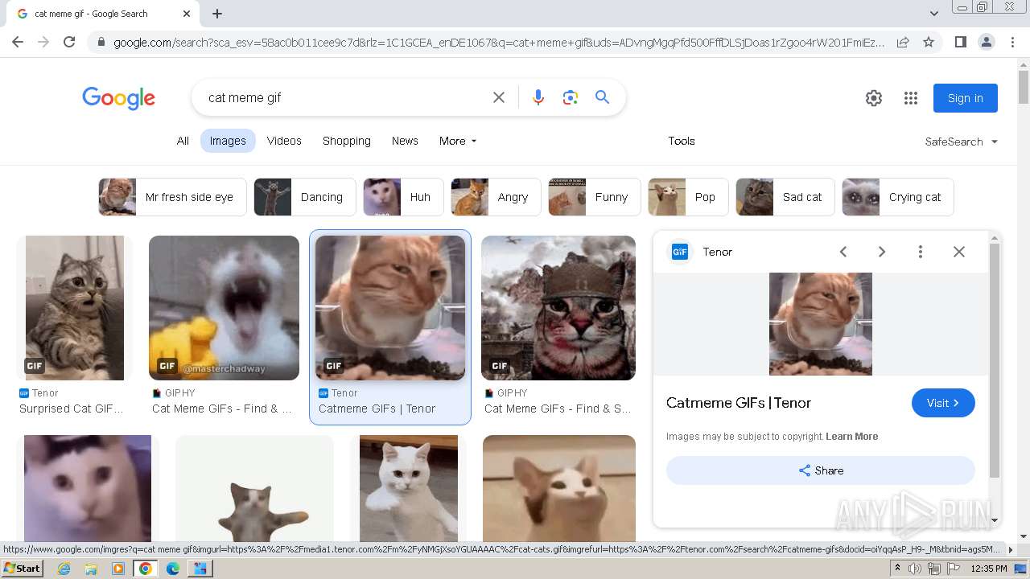
Task: Start voice search with microphone icon
Action: [538, 97]
